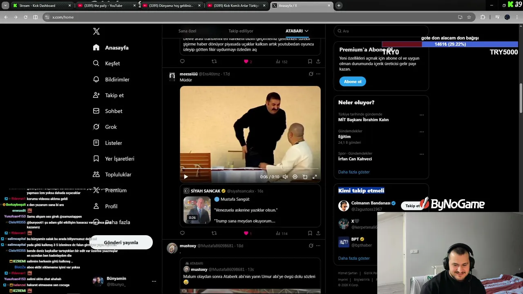The image size is (523, 294).
Task: Seek on the video progress bar
Action: pyautogui.click(x=250, y=168)
